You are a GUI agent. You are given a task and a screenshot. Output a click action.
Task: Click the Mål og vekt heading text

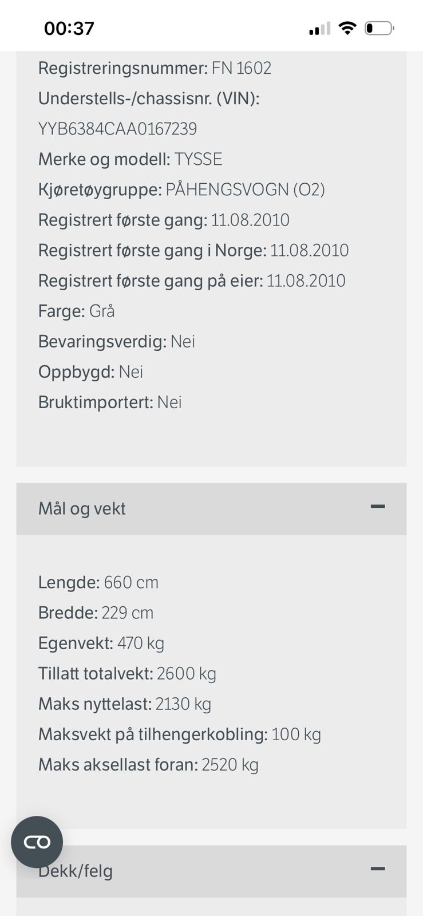pos(82,508)
